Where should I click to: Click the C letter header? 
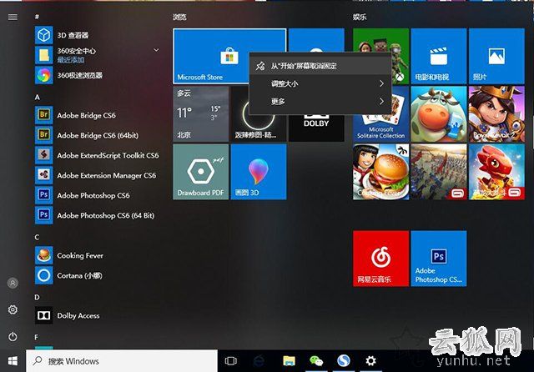tap(37, 237)
